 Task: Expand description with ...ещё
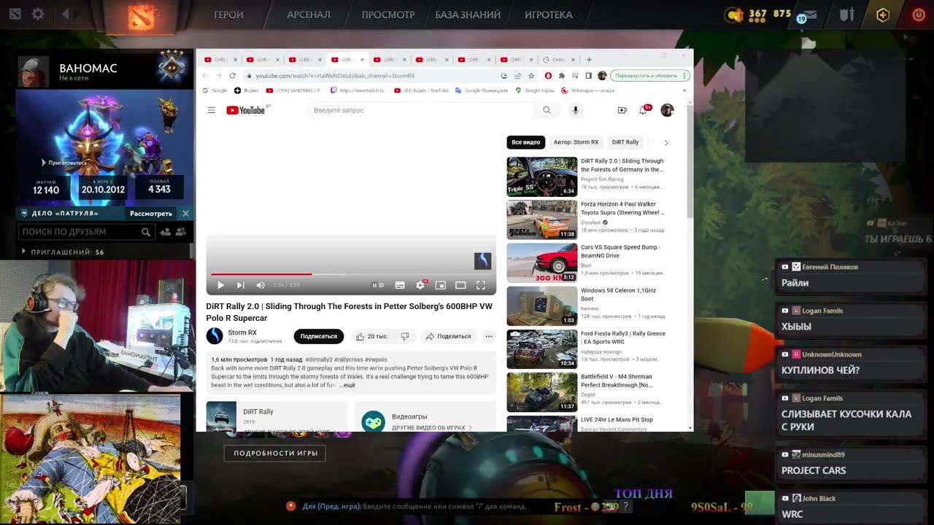tap(347, 384)
